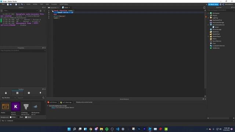235x132 pixels.
Task: Collapse the function fold arrow on line 1
Action: point(52,11)
